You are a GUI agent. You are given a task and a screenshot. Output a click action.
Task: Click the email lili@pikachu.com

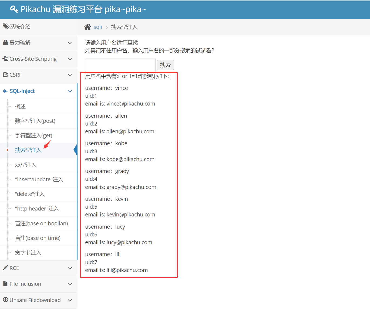pyautogui.click(x=127, y=270)
